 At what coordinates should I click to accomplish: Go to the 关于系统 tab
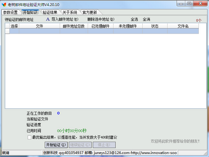[x=70, y=12]
